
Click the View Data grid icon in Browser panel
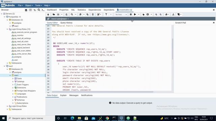[x=30, y=10]
